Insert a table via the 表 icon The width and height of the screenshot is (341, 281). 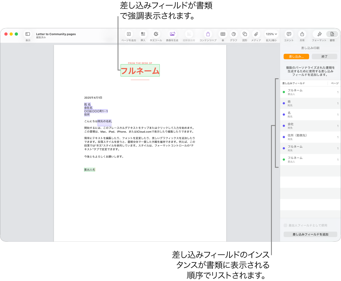223,34
